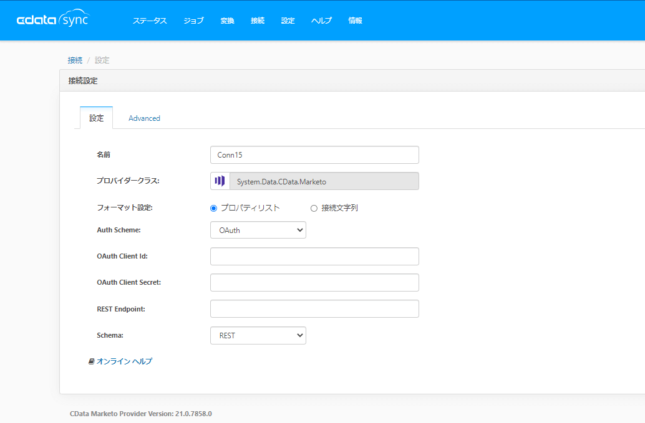Click the 情報 menu item
The width and height of the screenshot is (645, 423).
click(x=355, y=21)
